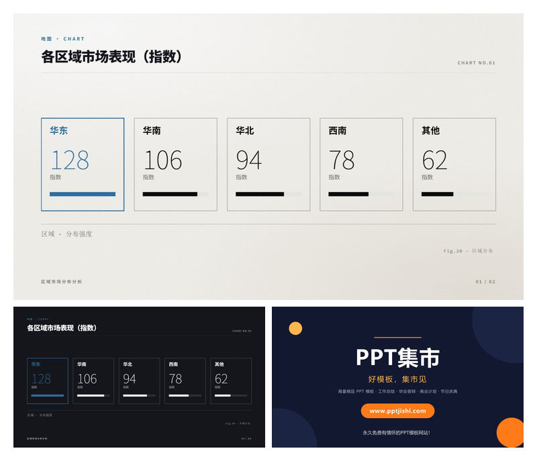
Task: Select the PPT集市 promo slide thumbnail
Action: 397,377
